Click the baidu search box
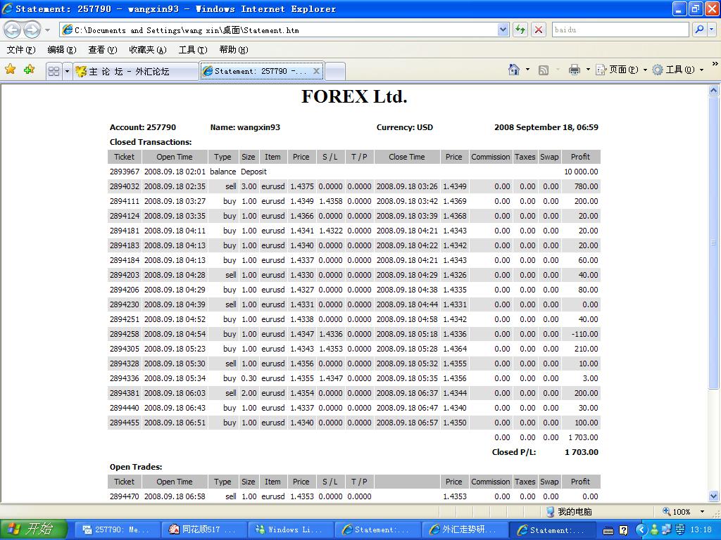Image resolution: width=721 pixels, height=540 pixels. (x=620, y=30)
